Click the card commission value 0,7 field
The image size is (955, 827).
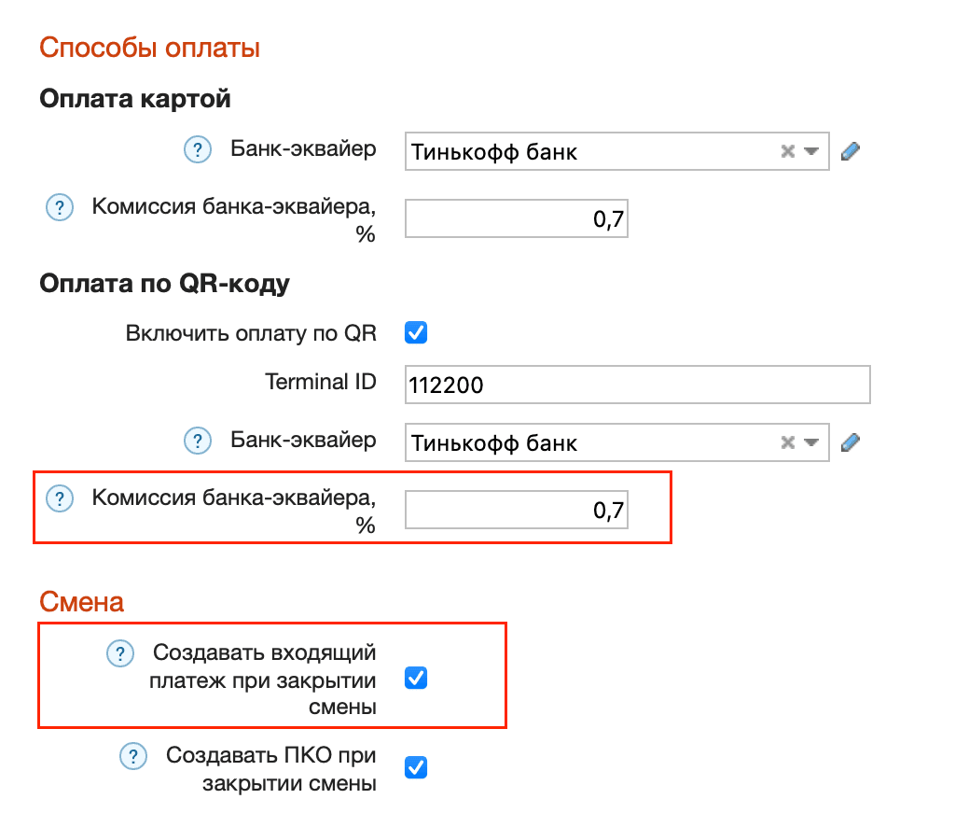[516, 217]
